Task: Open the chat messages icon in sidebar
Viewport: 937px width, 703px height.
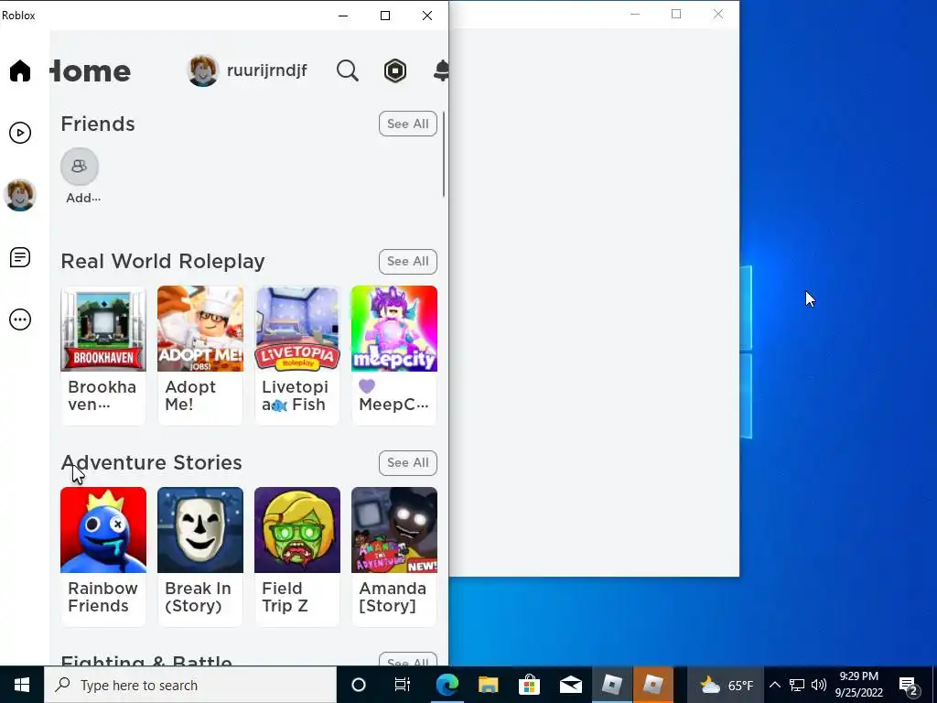Action: pyautogui.click(x=20, y=257)
